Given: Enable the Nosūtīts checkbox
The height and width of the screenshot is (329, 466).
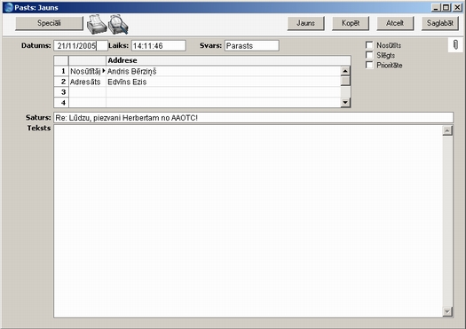Looking at the screenshot, I should pos(369,45).
